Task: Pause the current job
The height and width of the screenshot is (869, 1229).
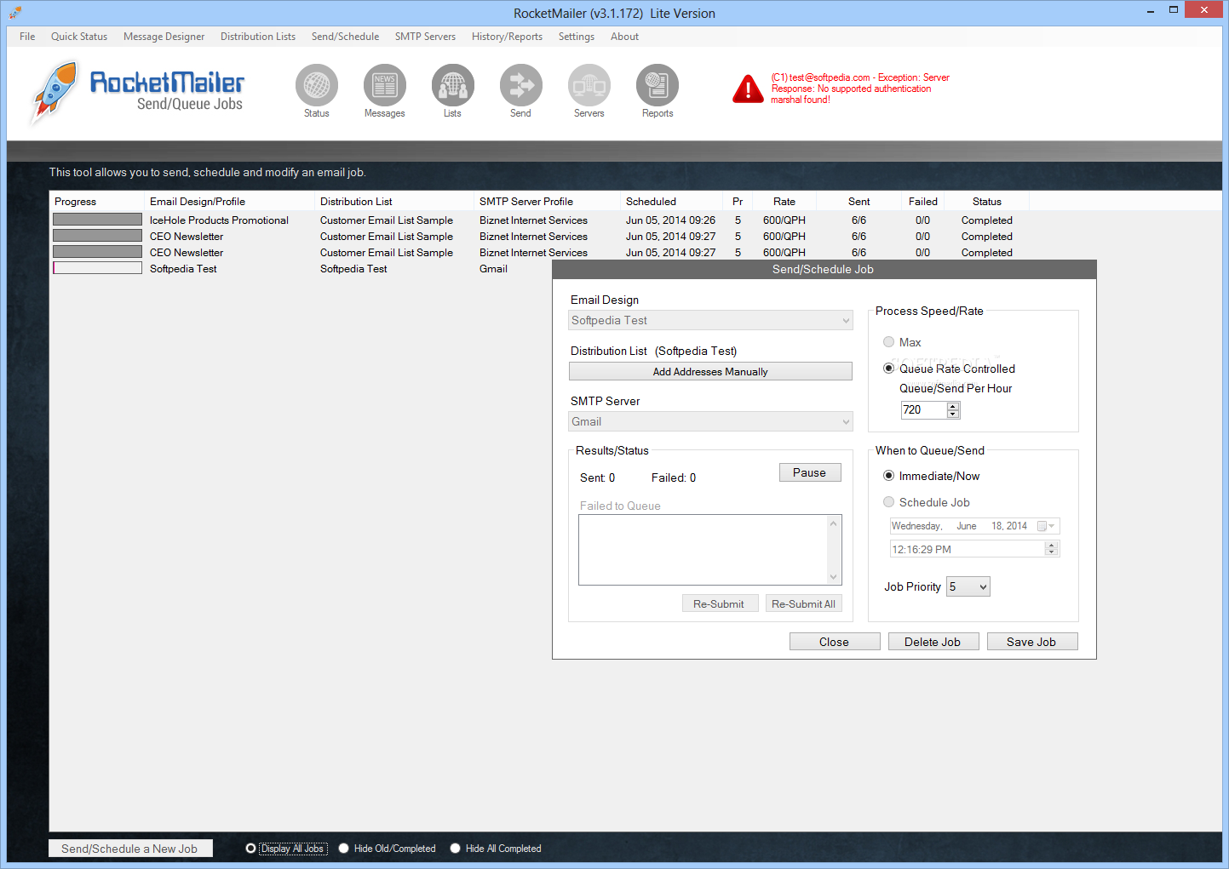Action: coord(810,472)
